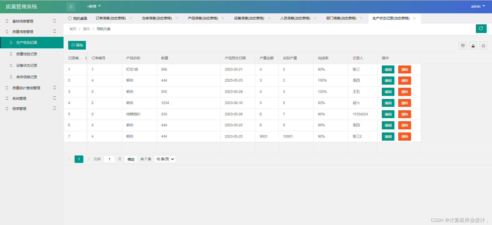
Task: Go to next page arrow
Action: (88, 159)
